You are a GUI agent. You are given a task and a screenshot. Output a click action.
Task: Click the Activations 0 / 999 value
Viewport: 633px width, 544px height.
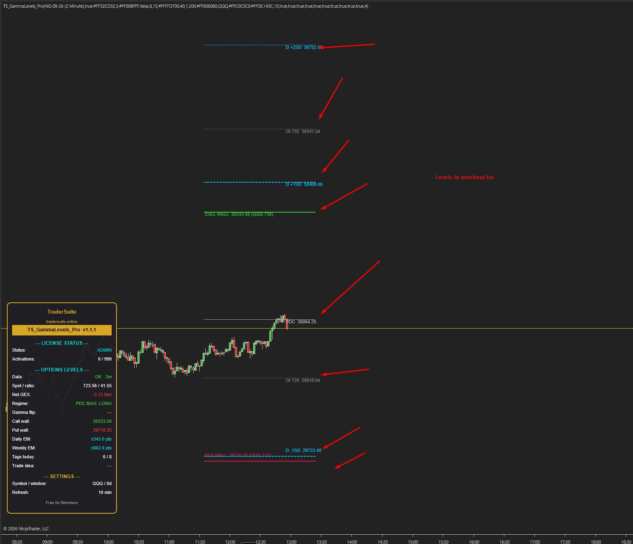click(x=105, y=359)
